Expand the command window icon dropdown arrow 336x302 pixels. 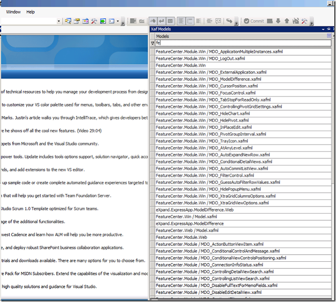118,21
